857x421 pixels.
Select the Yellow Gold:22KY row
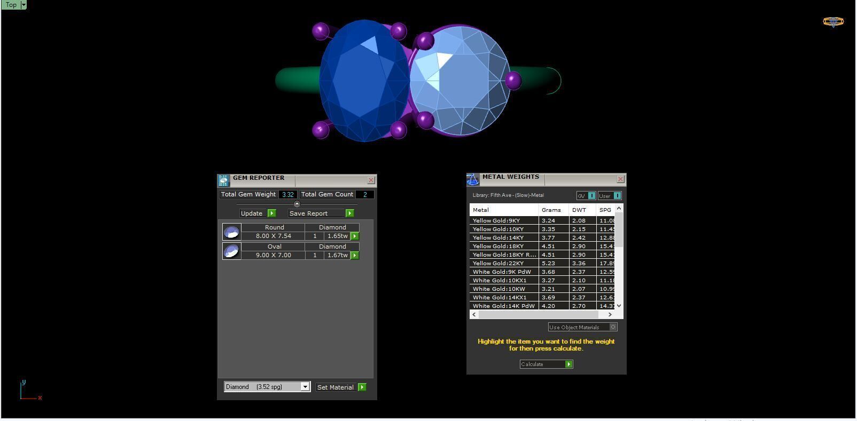[x=542, y=263]
